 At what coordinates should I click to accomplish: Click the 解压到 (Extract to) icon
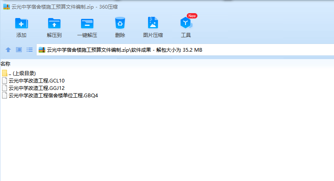click(x=54, y=23)
